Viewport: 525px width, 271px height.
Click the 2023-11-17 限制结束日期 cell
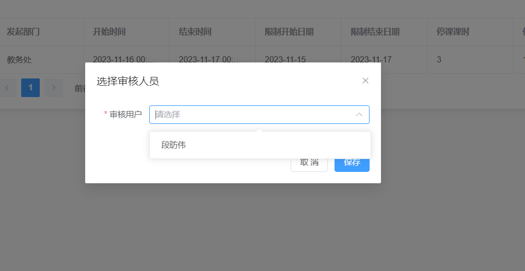371,60
